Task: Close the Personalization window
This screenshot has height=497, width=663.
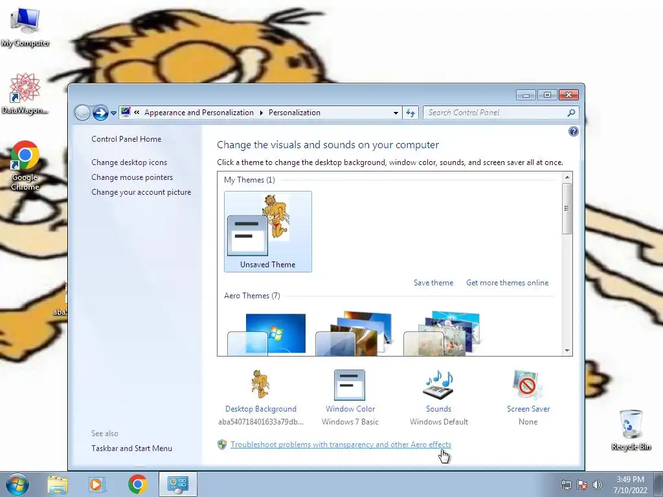Action: click(568, 95)
